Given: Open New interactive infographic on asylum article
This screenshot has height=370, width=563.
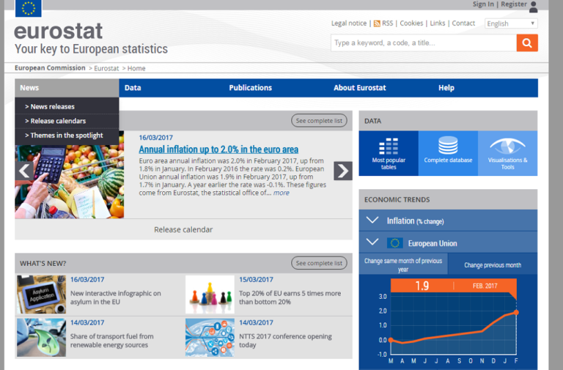Looking at the screenshot, I should [x=116, y=297].
